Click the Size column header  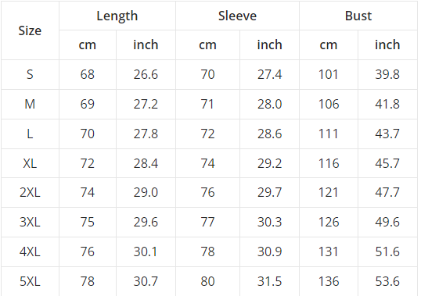(30, 30)
